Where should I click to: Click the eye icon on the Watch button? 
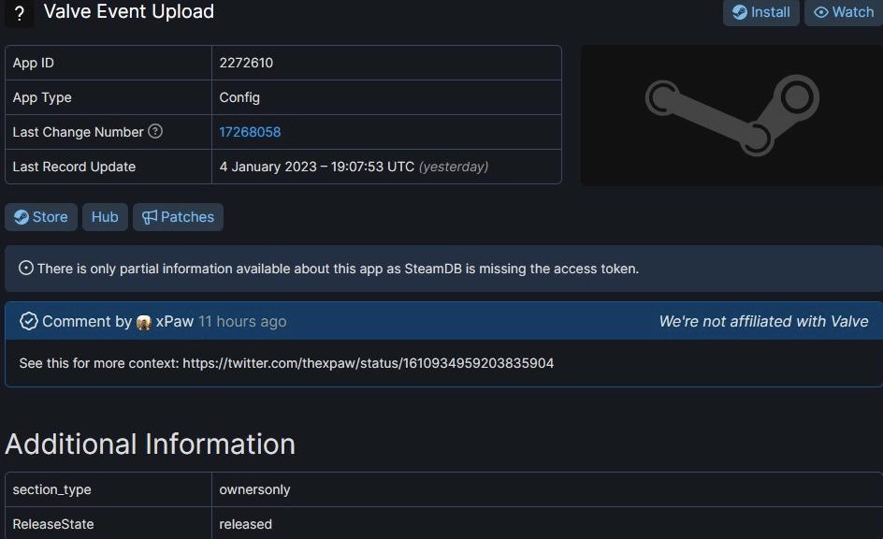click(821, 12)
